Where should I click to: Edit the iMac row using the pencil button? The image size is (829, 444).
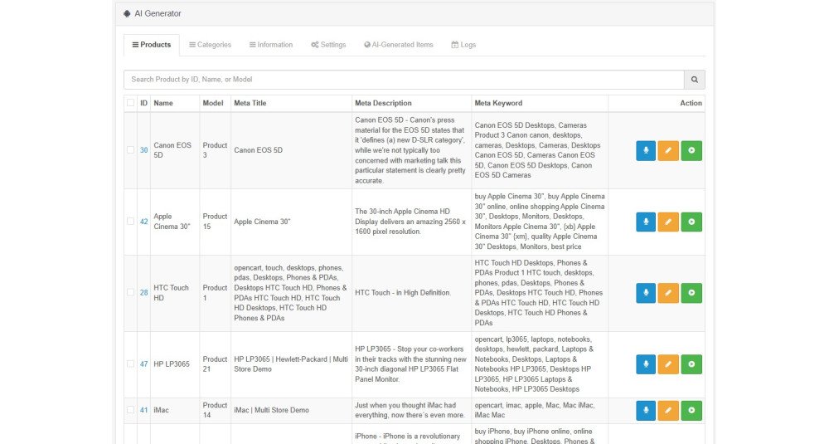tap(668, 410)
